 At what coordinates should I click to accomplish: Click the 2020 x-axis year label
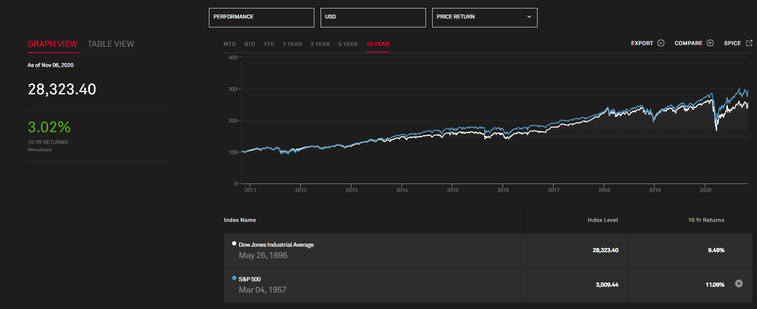click(705, 190)
